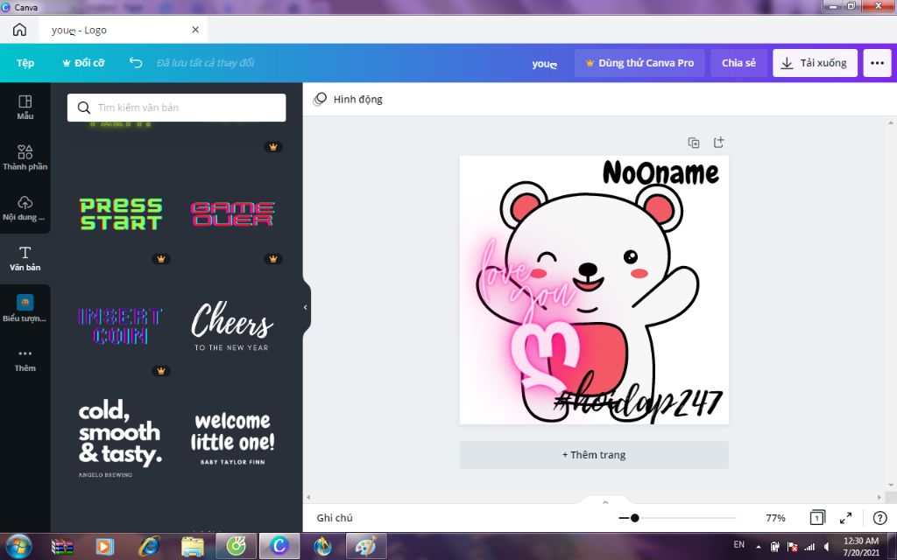897x560 pixels.
Task: Expand page thumbnails with up chevron
Action: 605,502
